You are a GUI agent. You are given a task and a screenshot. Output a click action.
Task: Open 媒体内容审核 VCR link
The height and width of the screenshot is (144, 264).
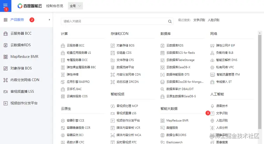[128, 128]
